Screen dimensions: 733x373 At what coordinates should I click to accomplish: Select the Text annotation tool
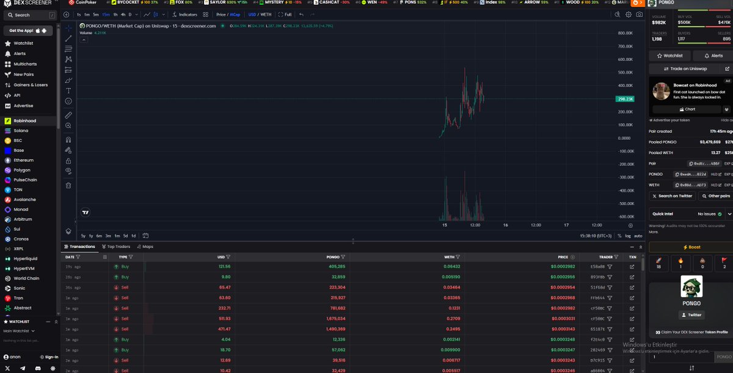(x=68, y=90)
